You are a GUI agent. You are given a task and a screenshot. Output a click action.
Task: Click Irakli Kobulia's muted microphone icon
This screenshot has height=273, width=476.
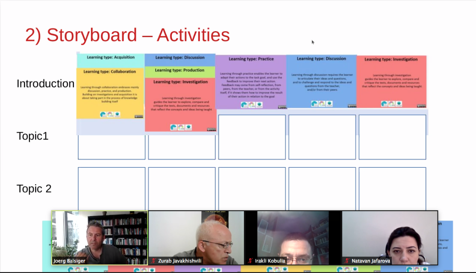250,261
